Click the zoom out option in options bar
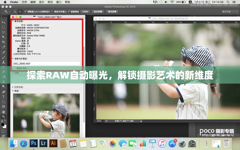This screenshot has height=150, width=240. 20,12
